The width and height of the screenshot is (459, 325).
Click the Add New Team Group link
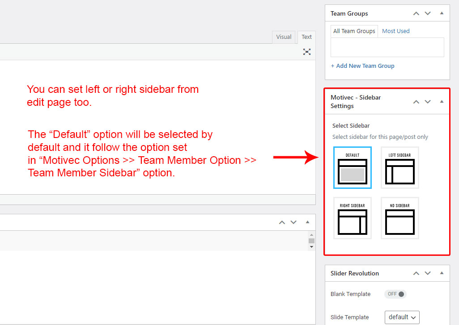pyautogui.click(x=362, y=66)
